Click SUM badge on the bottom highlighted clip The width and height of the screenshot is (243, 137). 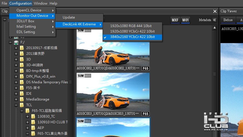81,121
